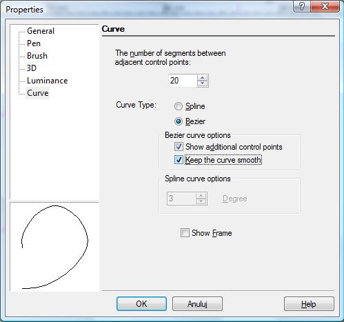Select the 3D properties page
The image size is (344, 322).
point(32,68)
